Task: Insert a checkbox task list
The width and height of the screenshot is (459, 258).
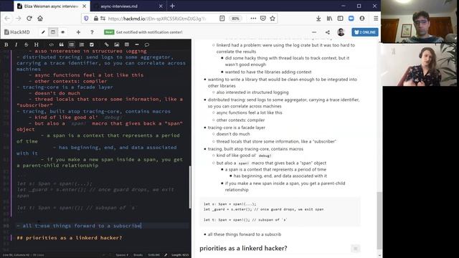Action: (92, 44)
